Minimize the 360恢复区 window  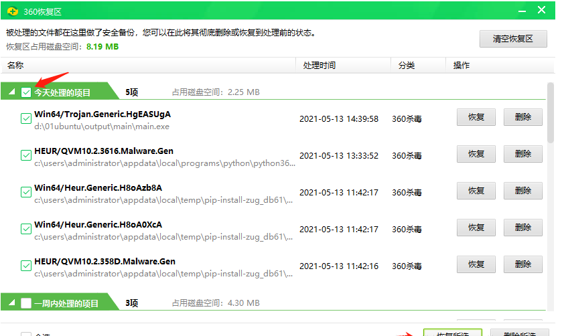point(522,11)
